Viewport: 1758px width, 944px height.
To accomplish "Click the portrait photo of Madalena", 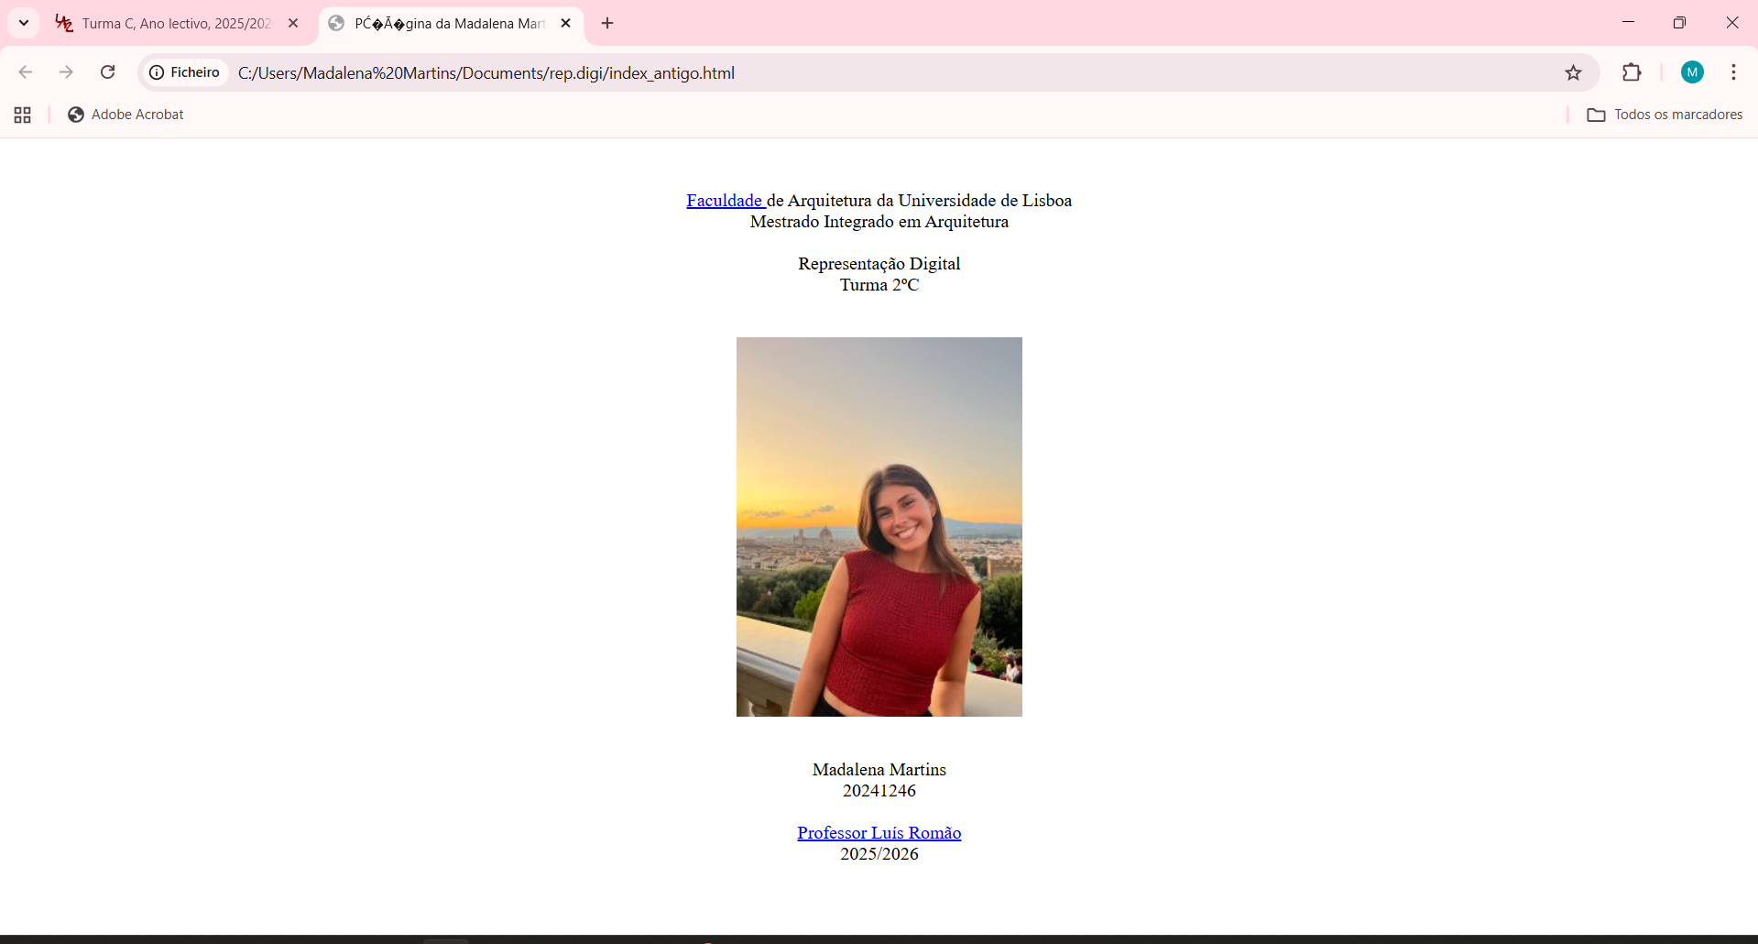I will 879,527.
